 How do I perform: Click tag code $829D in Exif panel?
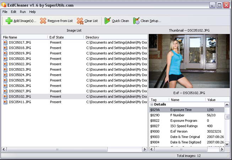pyautogui.click(x=155, y=115)
